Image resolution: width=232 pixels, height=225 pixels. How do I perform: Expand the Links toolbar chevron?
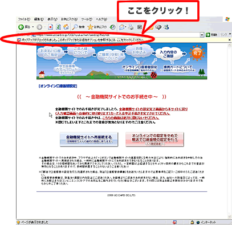(x=230, y=34)
